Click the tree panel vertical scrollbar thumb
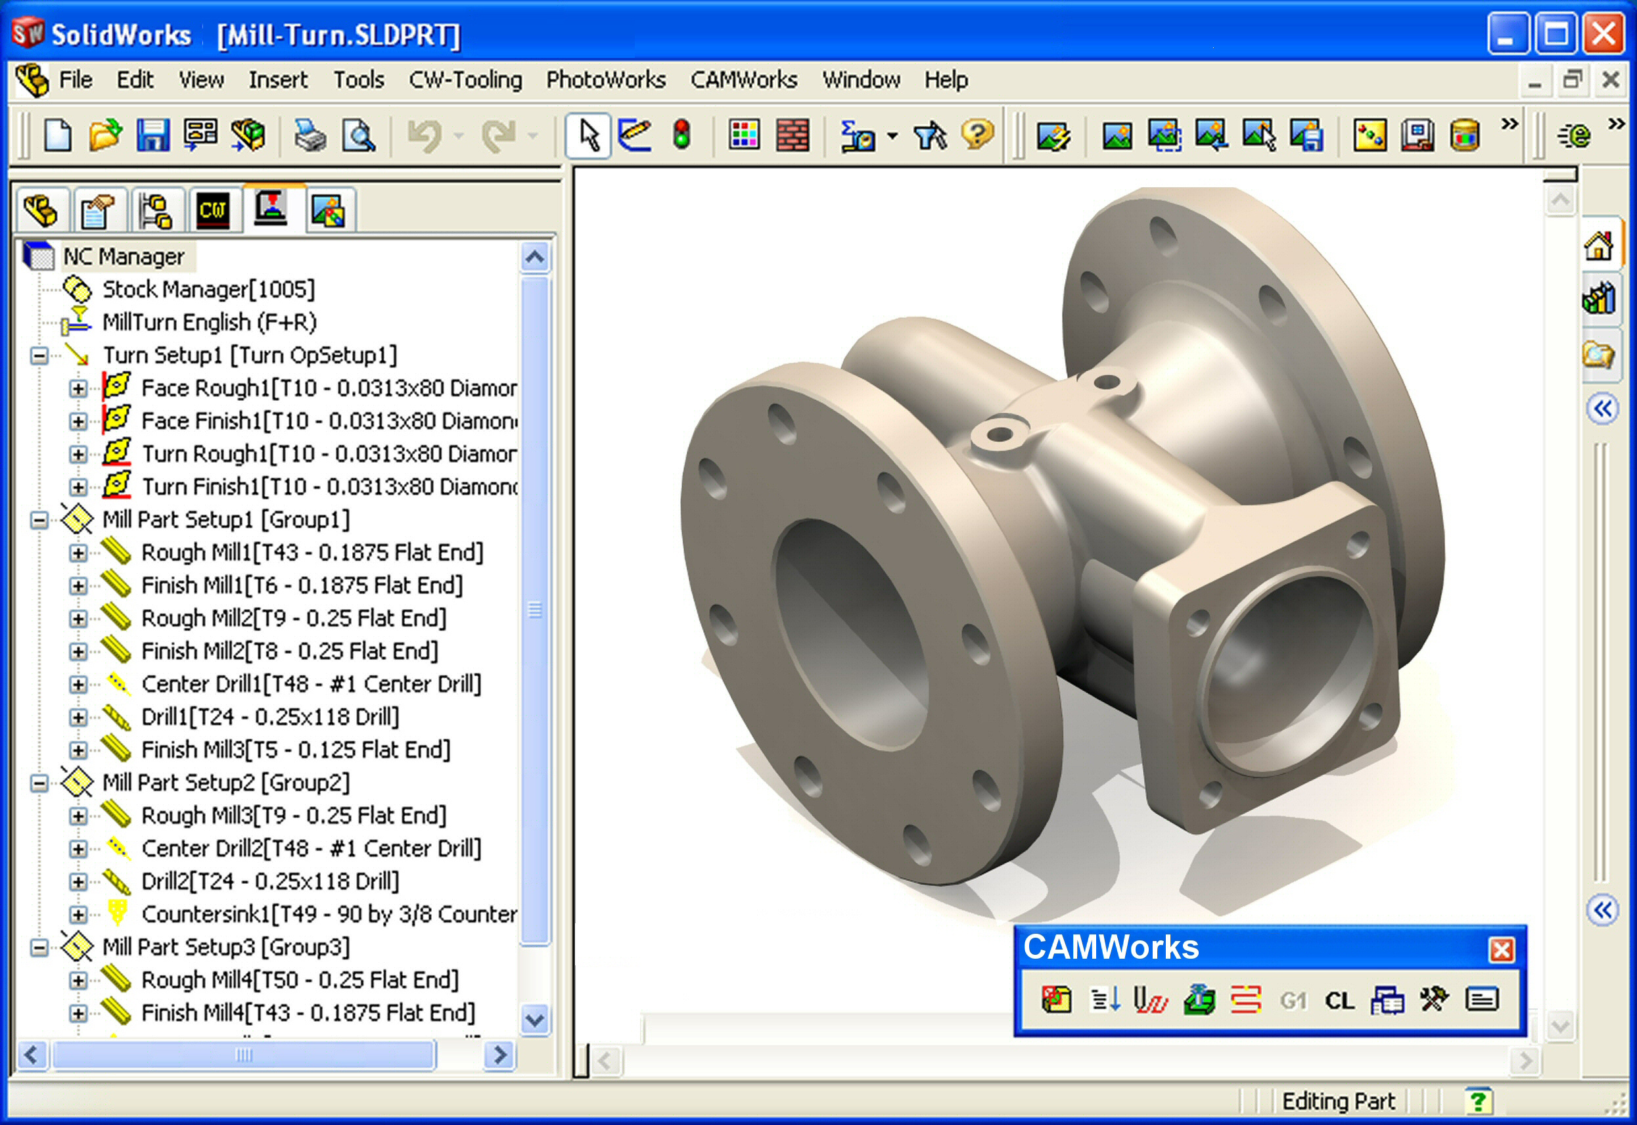Image resolution: width=1637 pixels, height=1125 pixels. click(535, 610)
